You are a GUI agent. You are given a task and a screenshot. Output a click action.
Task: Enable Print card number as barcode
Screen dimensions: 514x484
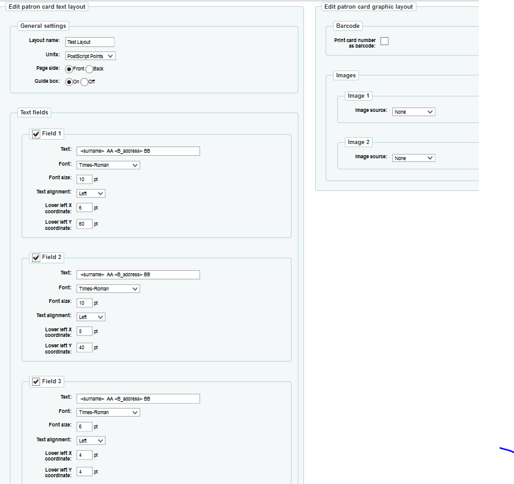pyautogui.click(x=384, y=41)
